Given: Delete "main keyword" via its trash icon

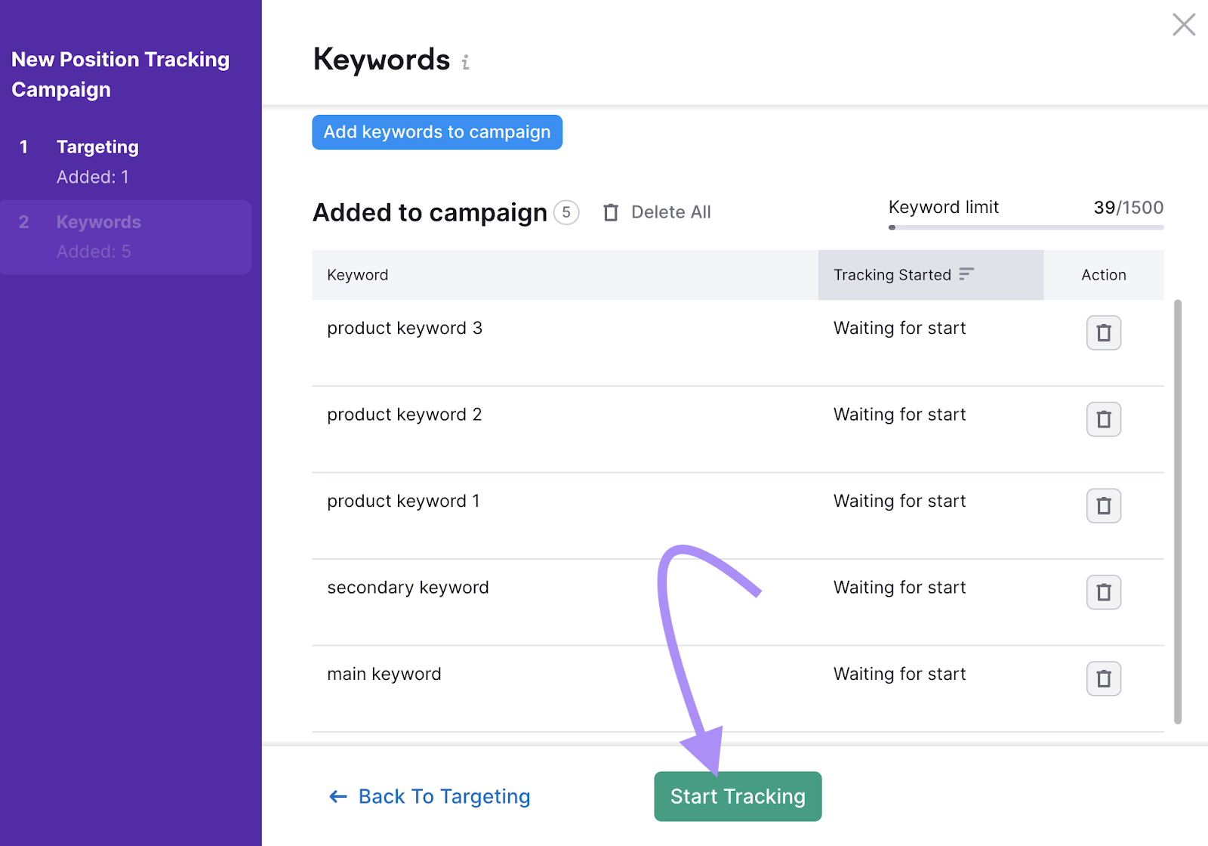Looking at the screenshot, I should point(1103,679).
